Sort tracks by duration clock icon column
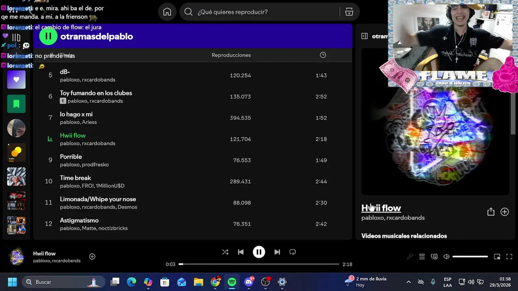 coord(323,55)
